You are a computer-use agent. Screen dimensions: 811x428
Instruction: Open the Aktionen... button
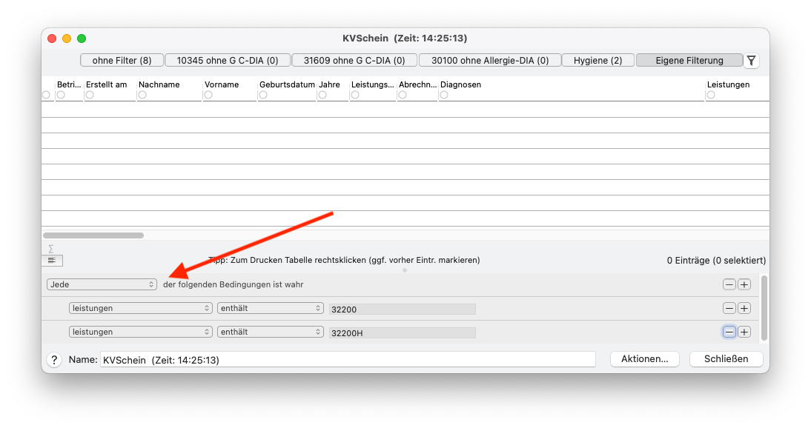click(644, 359)
